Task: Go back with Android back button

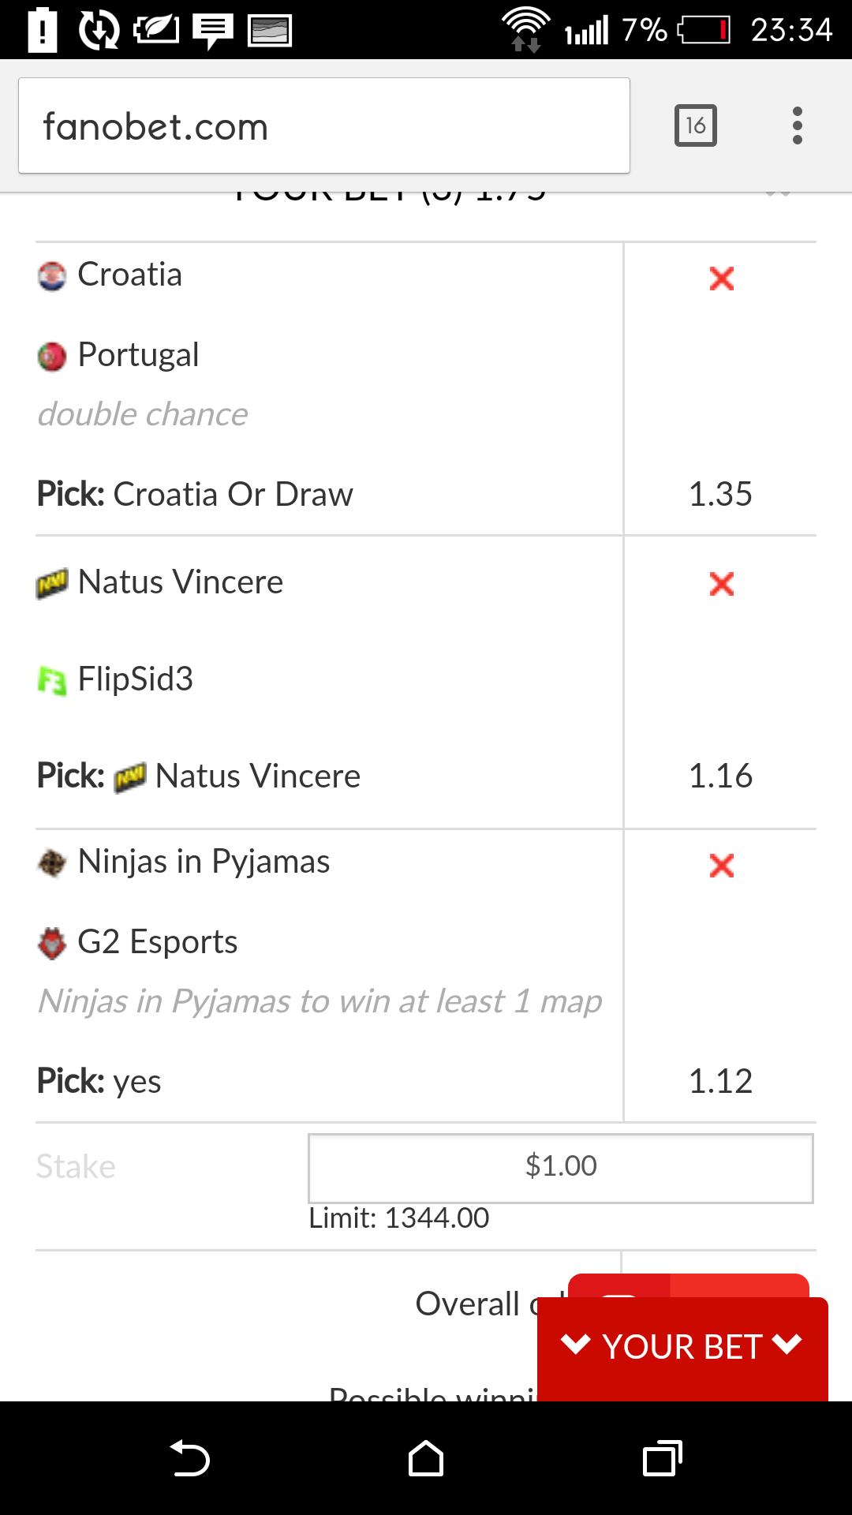Action: [189, 1458]
